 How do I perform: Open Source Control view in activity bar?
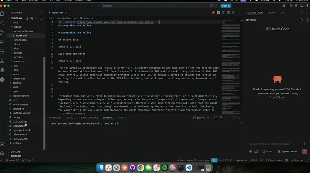(2, 32)
